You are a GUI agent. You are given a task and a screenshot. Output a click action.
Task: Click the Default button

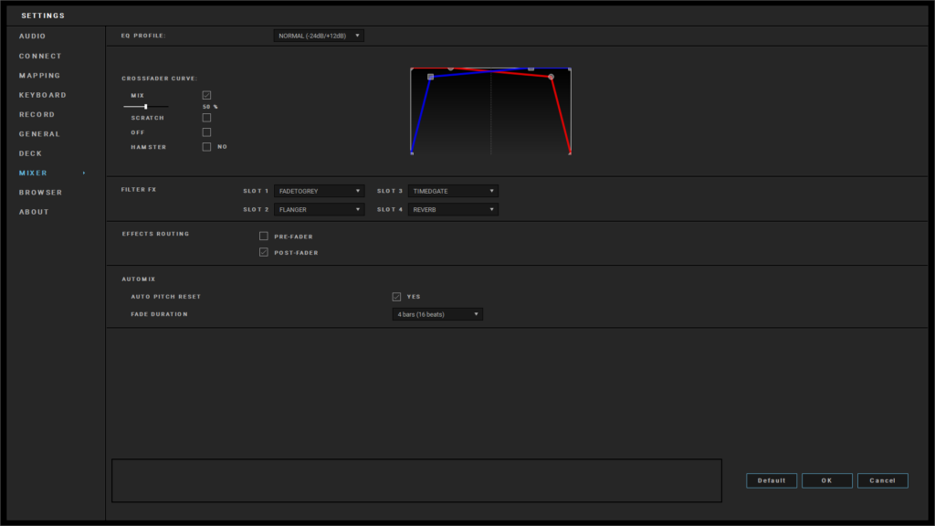(x=772, y=480)
